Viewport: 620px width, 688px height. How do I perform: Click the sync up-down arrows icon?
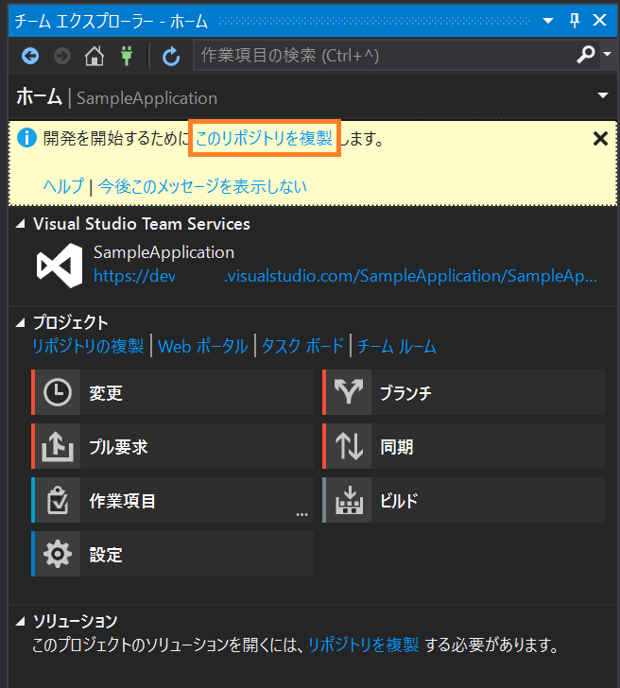click(349, 446)
